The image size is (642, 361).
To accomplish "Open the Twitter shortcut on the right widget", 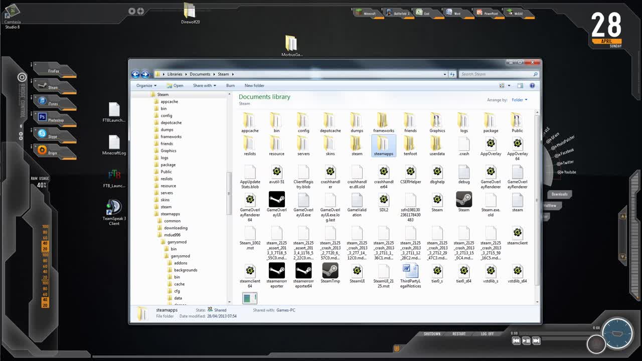I will [567, 162].
